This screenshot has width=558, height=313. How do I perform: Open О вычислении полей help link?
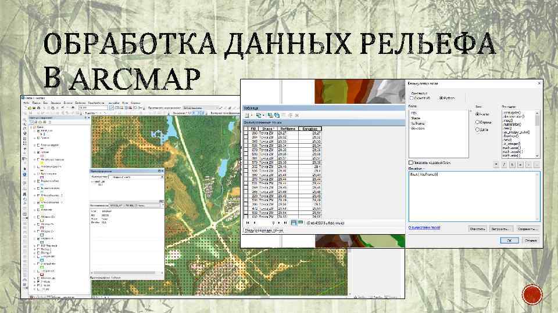pos(424,227)
